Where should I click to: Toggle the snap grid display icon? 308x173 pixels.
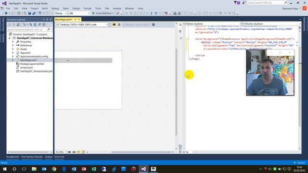point(69,152)
